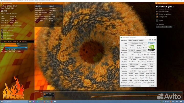Toggle the UEFI checkbox in GPU-Z
This screenshot has width=184, height=103.
pos(151,53)
